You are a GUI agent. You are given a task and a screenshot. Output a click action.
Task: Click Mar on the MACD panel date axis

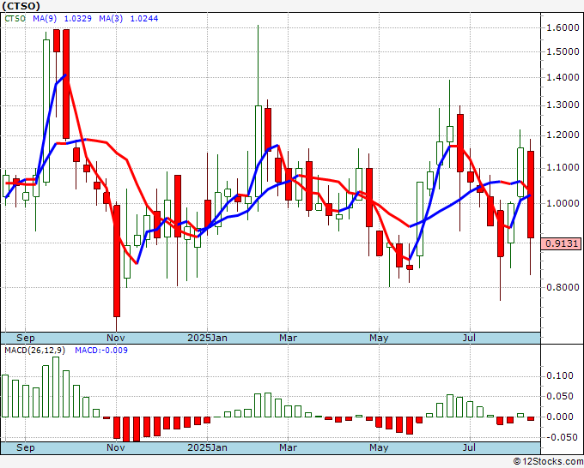pyautogui.click(x=289, y=447)
